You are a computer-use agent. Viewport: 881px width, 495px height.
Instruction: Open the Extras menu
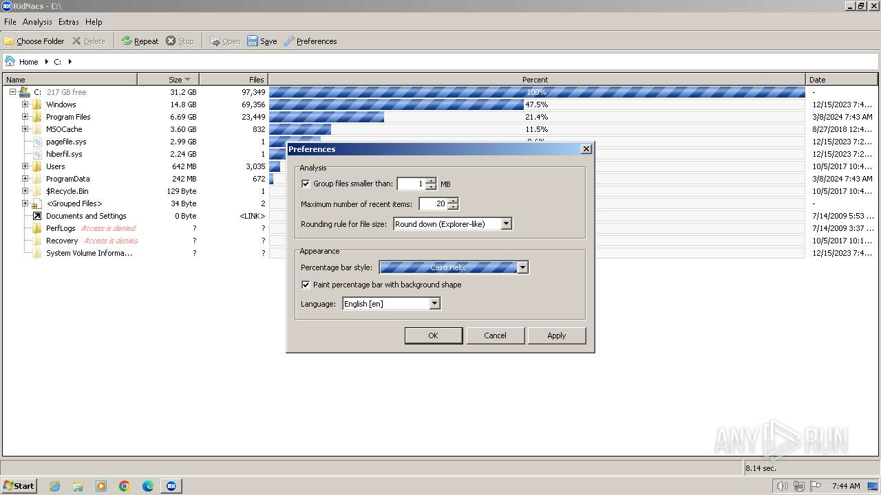pos(68,22)
